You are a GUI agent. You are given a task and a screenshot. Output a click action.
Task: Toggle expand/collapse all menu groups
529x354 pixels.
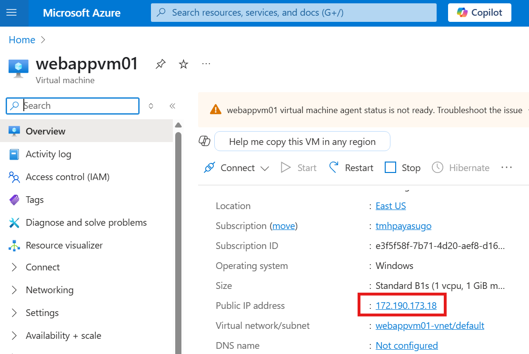[151, 106]
